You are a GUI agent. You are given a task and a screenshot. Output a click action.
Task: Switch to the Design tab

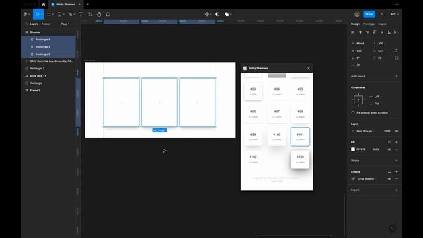pos(355,24)
